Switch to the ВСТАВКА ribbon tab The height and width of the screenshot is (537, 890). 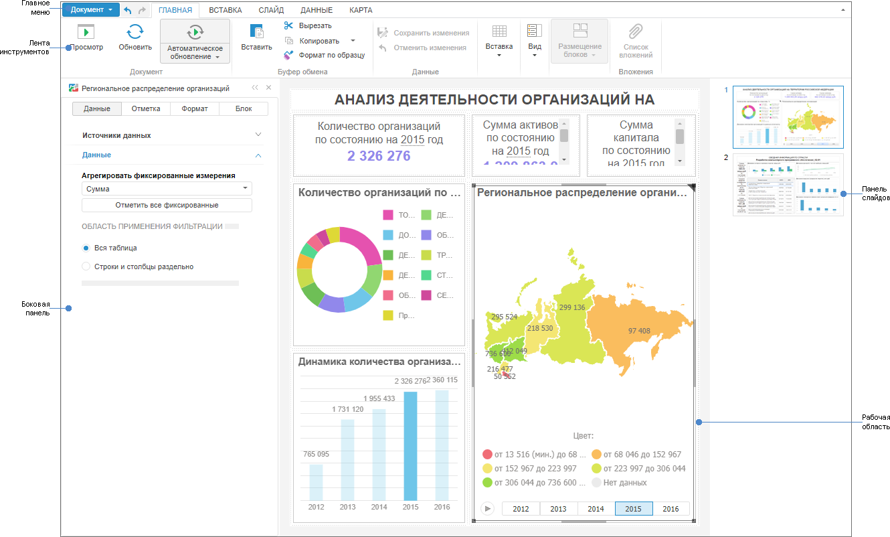coord(226,10)
